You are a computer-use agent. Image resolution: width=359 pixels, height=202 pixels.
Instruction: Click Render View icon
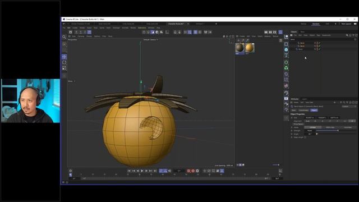pyautogui.click(x=266, y=33)
